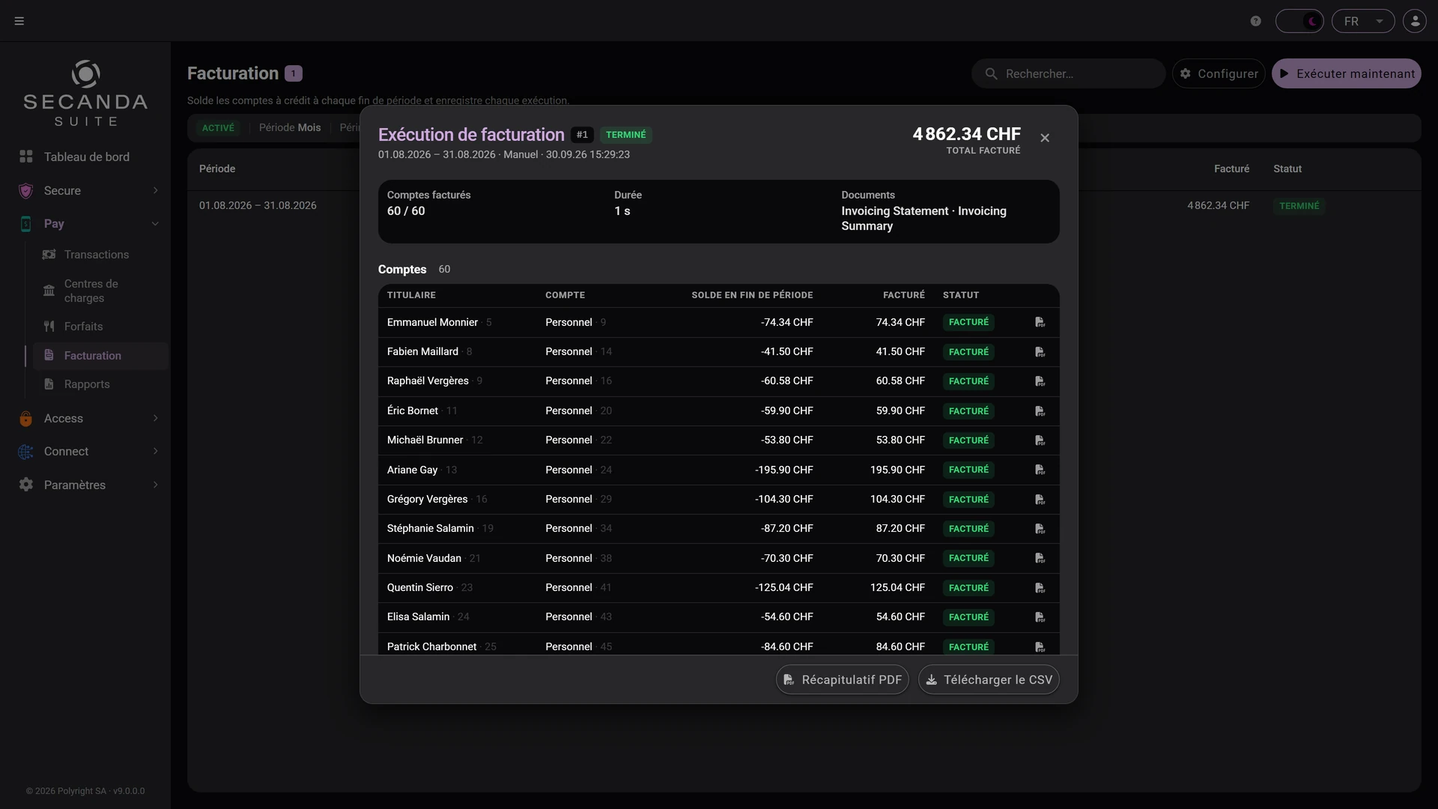1438x809 pixels.
Task: Open PDF for Éric Bornet row
Action: 1040,411
